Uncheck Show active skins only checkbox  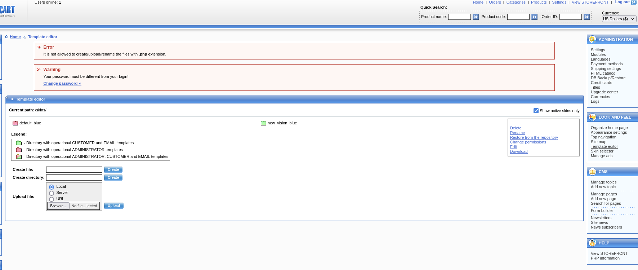point(536,111)
